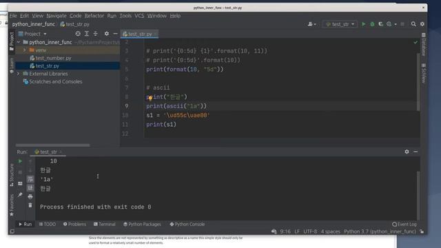
Task: Select the test_str tab in Run panel
Action: point(48,152)
